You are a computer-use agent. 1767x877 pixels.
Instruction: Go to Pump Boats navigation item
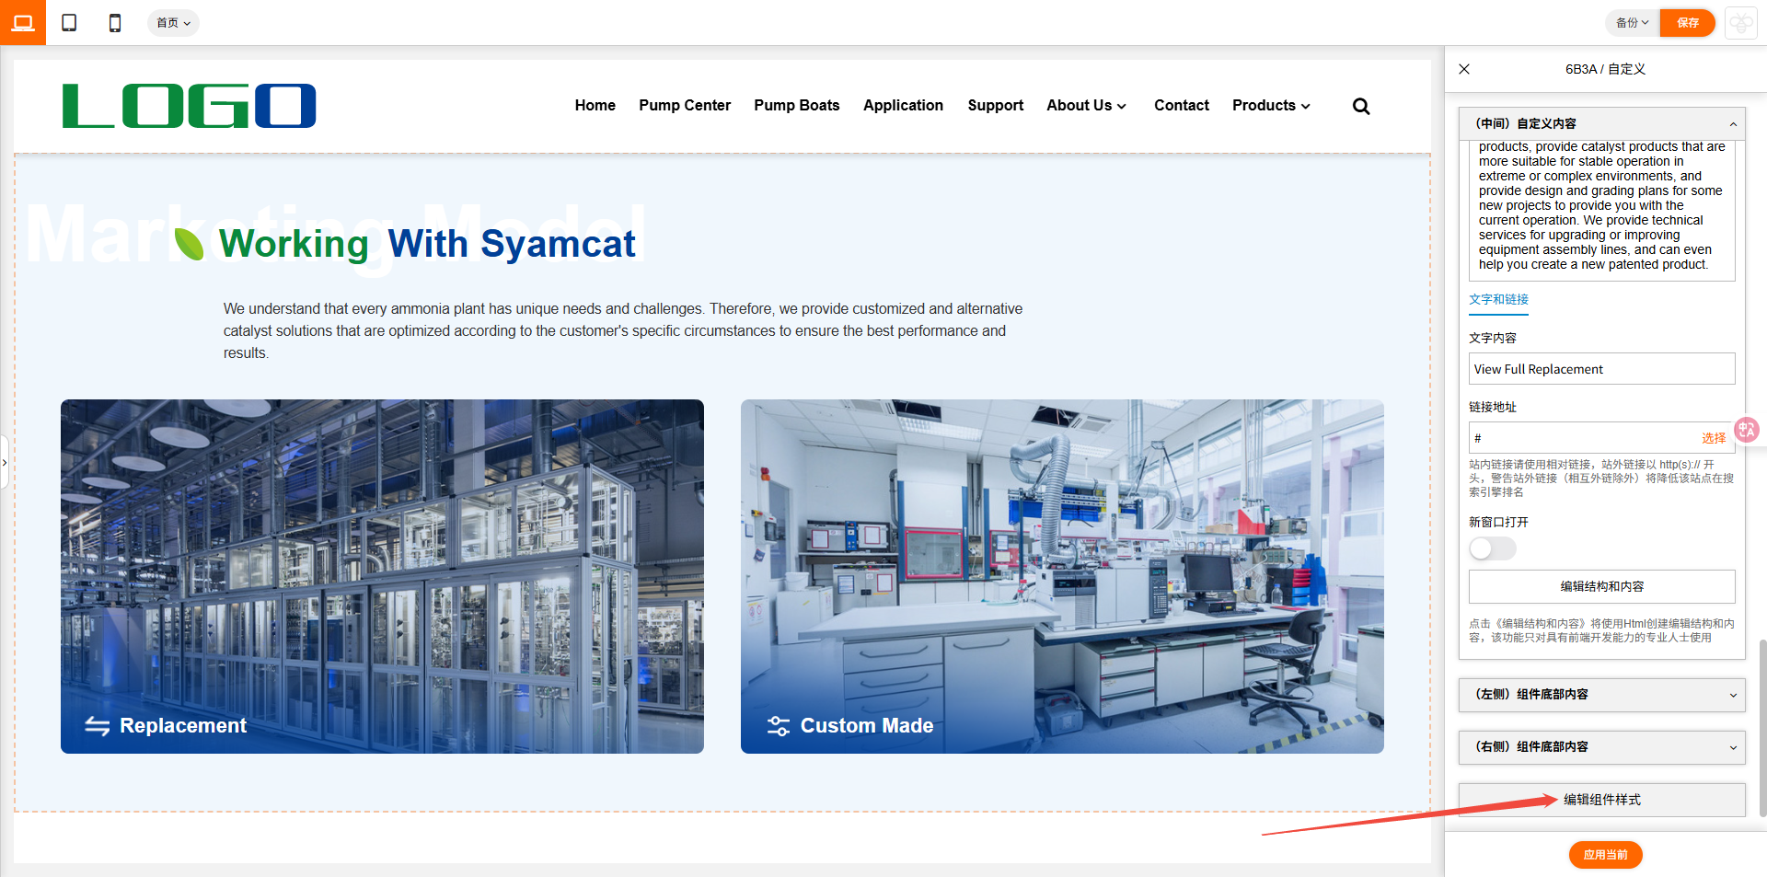click(x=797, y=106)
